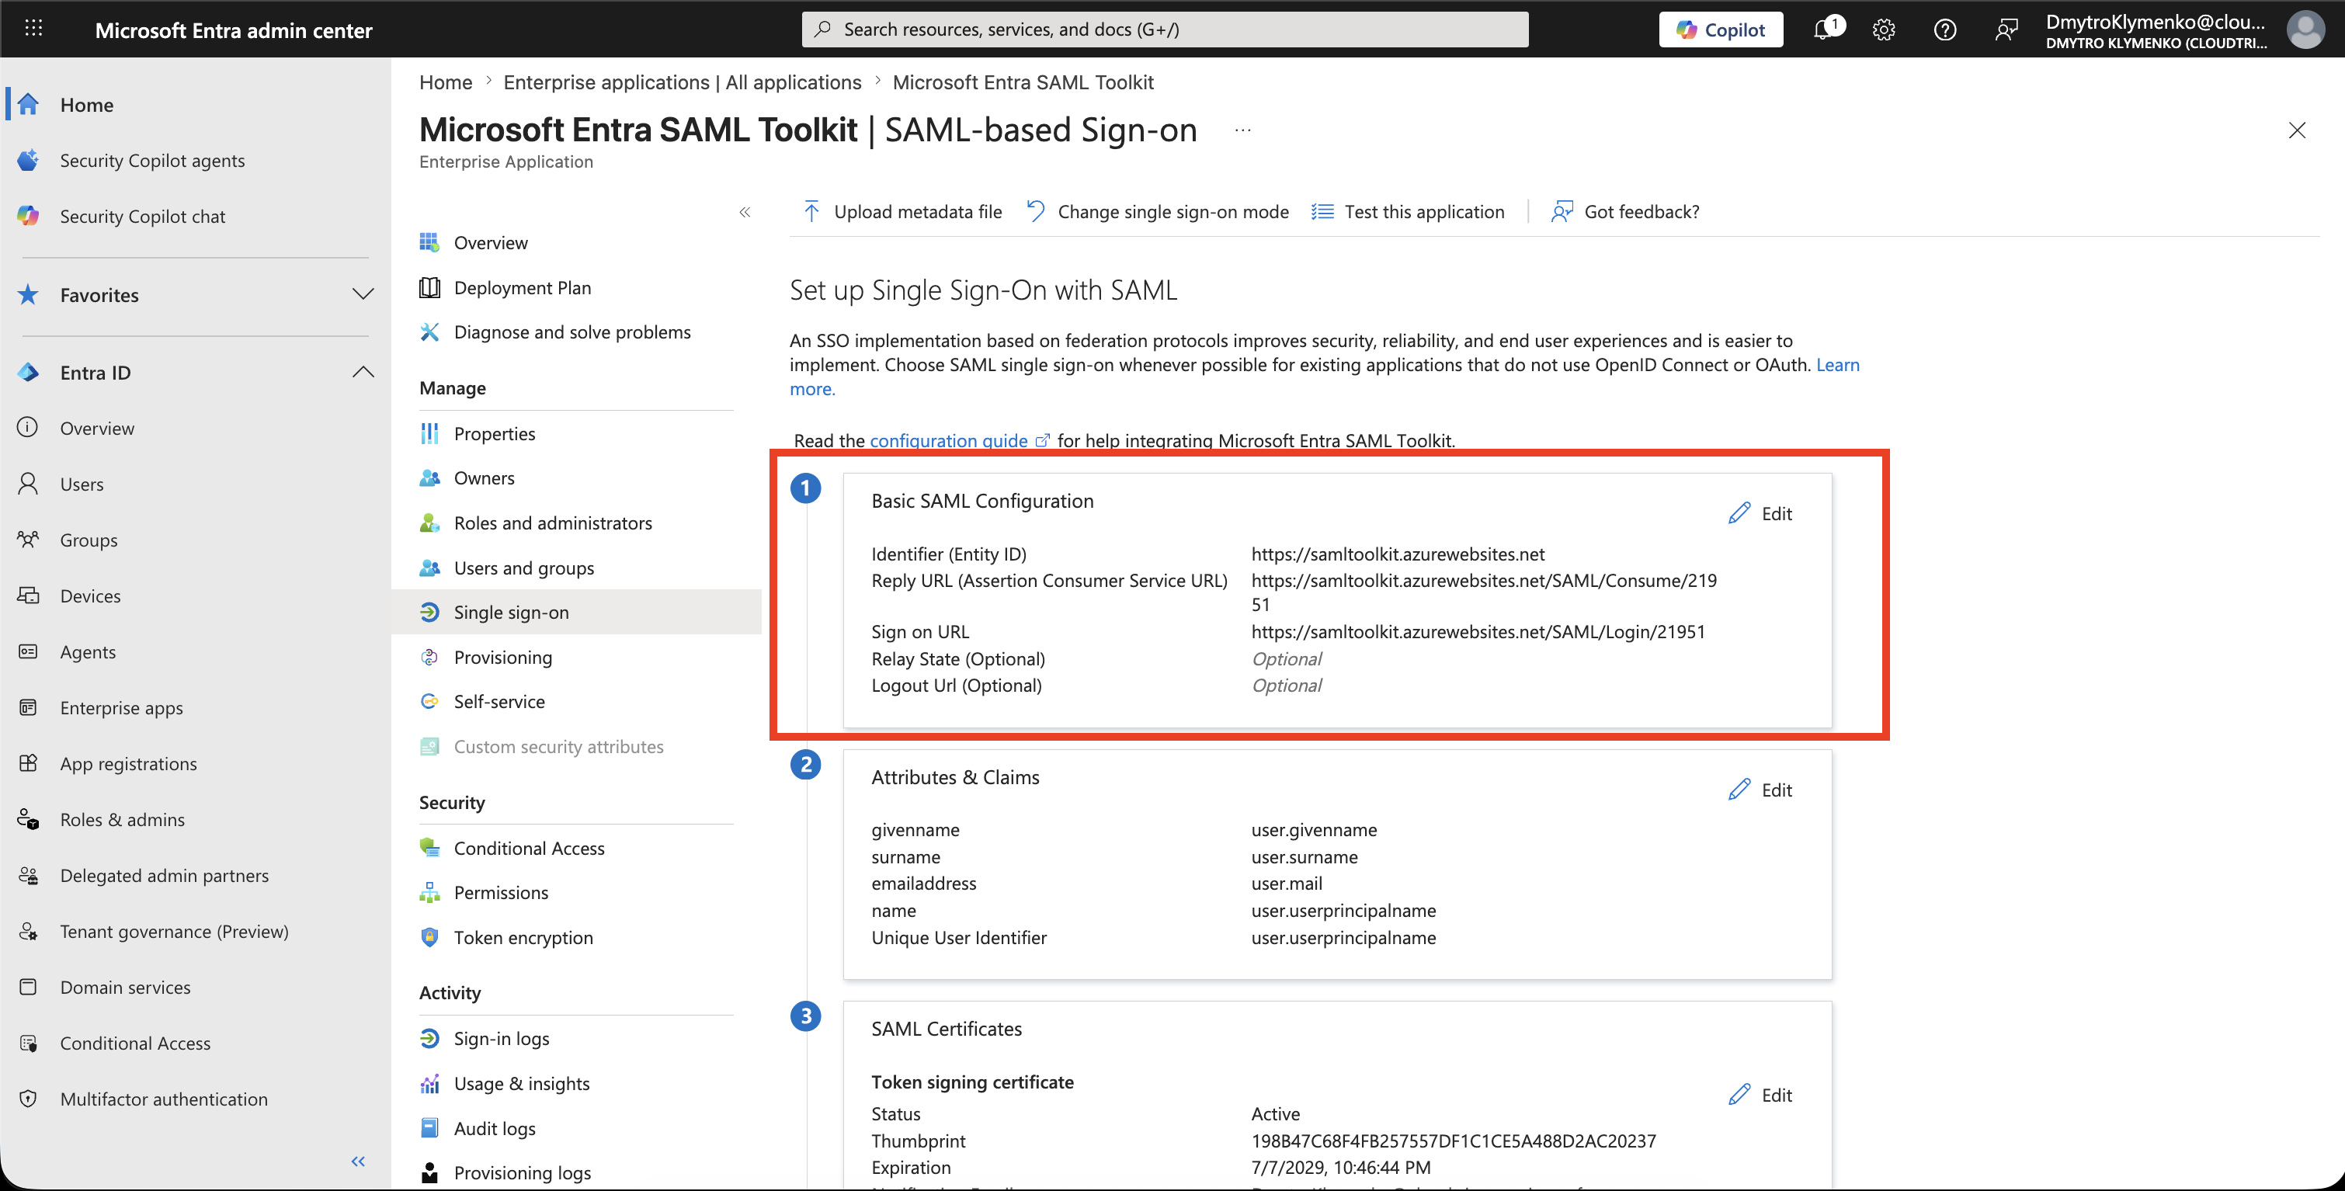Click the help question mark icon
Viewport: 2345px width, 1191px height.
[x=1944, y=30]
